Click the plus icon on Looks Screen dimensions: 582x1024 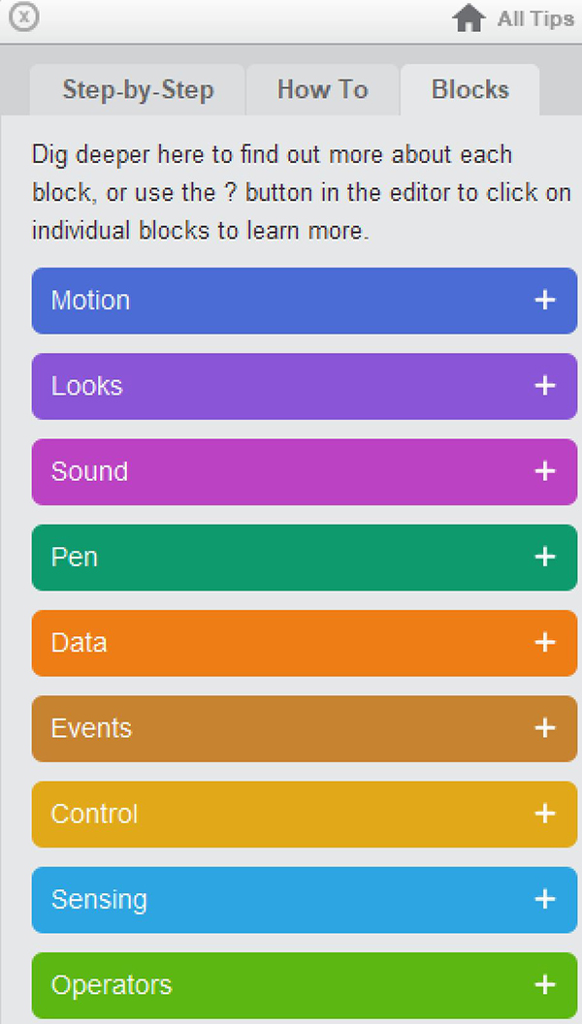pyautogui.click(x=545, y=386)
